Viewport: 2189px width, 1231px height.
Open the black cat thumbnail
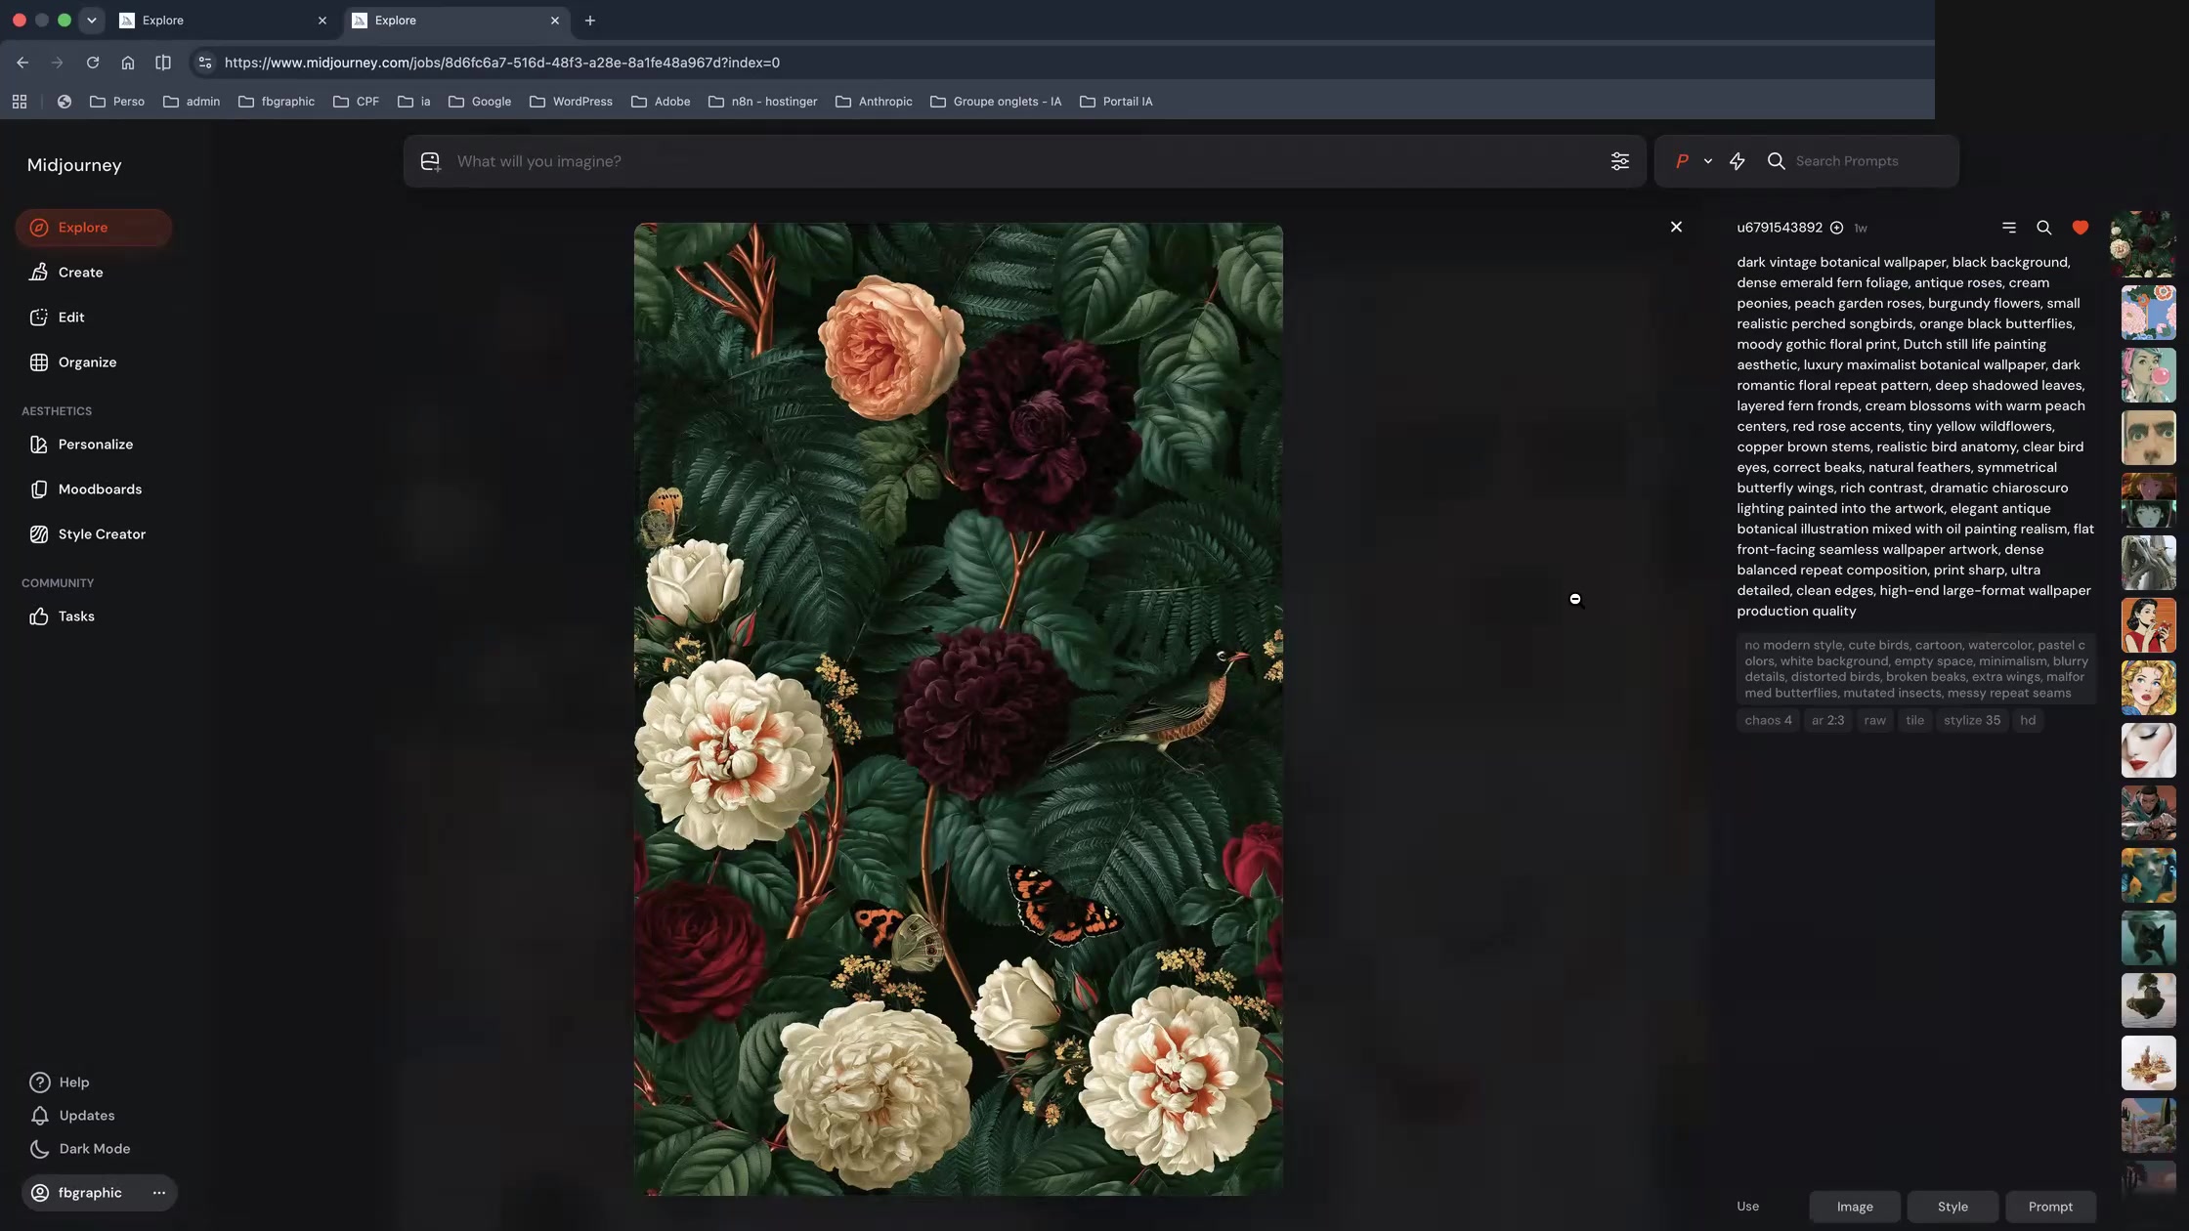pos(2148,938)
